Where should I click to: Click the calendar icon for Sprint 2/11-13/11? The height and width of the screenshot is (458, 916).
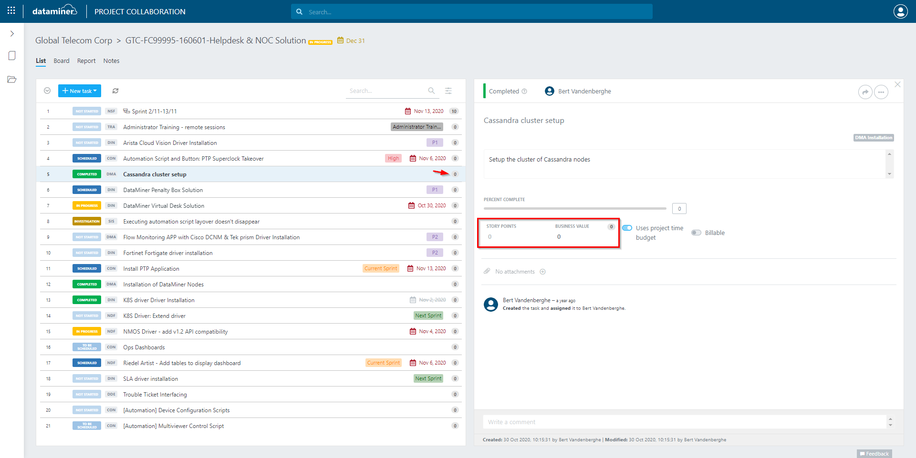pos(408,111)
